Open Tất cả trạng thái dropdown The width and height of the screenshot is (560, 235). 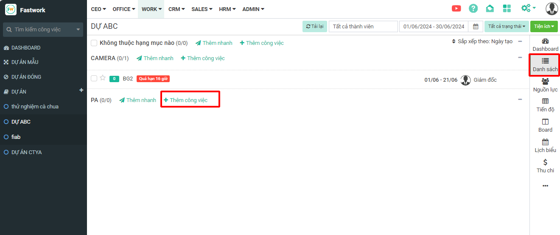pos(507,27)
